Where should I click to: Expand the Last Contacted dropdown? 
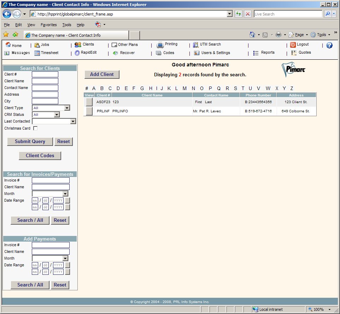coord(73,122)
